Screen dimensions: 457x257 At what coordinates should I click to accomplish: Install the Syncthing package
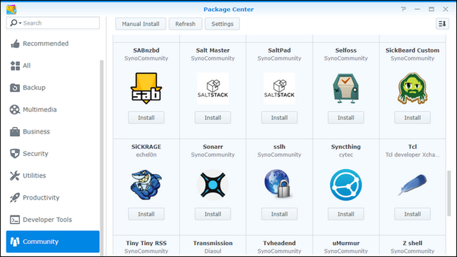[x=345, y=214]
